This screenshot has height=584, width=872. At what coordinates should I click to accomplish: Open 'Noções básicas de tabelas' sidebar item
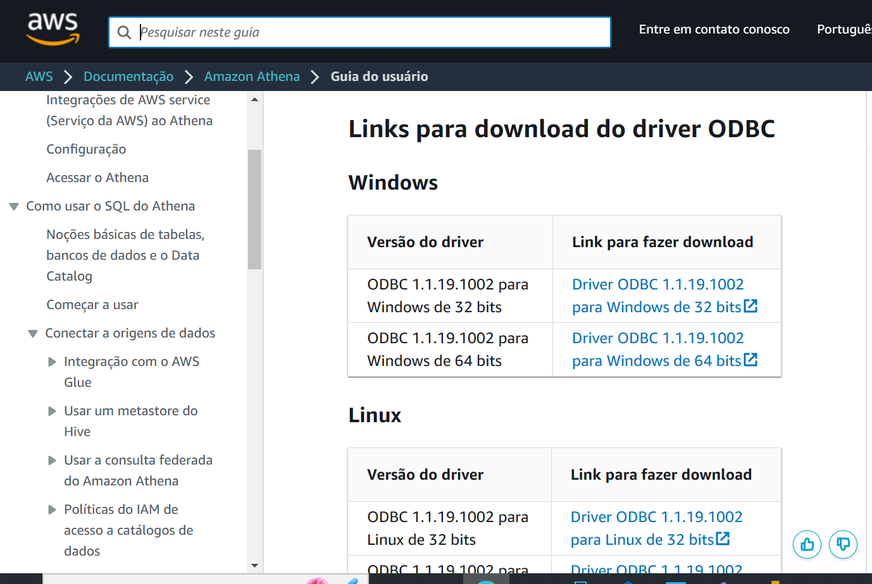[x=125, y=255]
